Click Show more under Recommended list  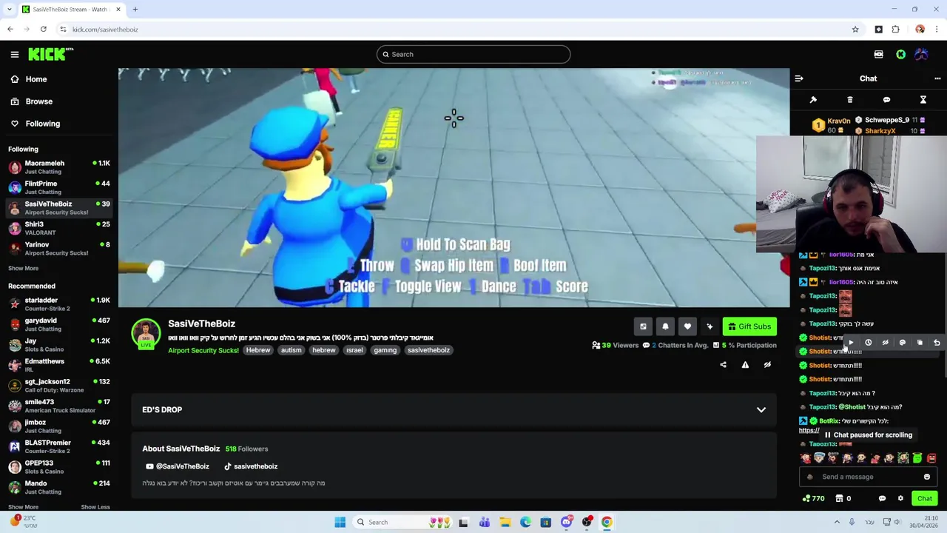pos(23,507)
